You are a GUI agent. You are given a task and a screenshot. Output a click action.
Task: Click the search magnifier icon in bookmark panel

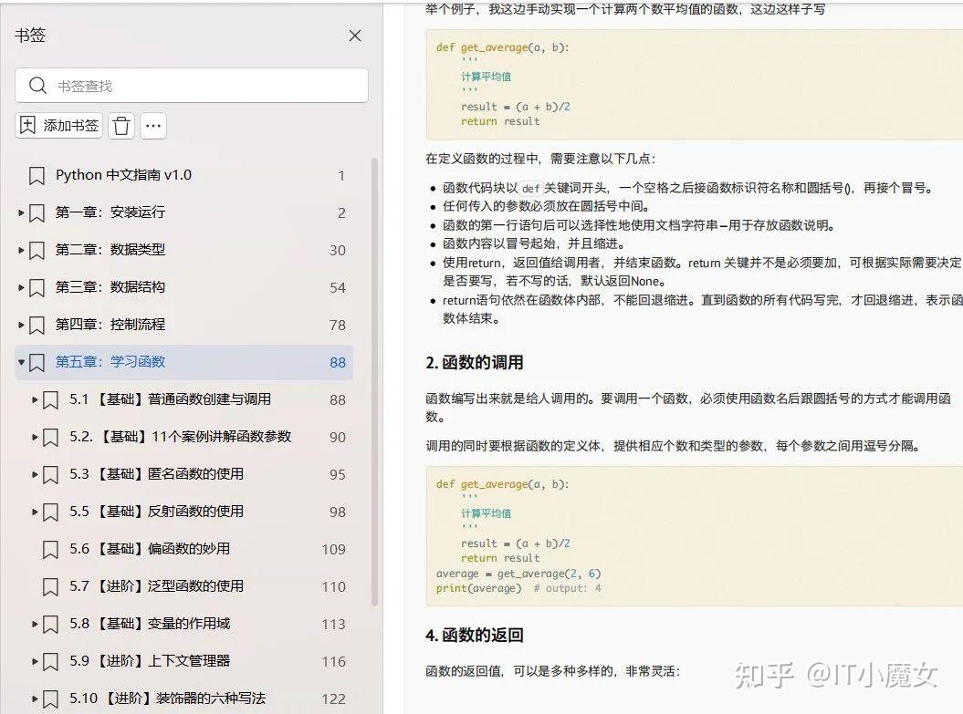[x=37, y=85]
